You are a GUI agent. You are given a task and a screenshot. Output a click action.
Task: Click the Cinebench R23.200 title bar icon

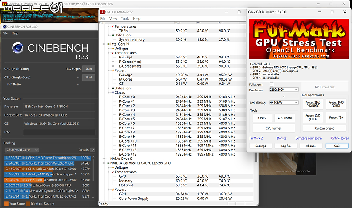click(x=4, y=27)
